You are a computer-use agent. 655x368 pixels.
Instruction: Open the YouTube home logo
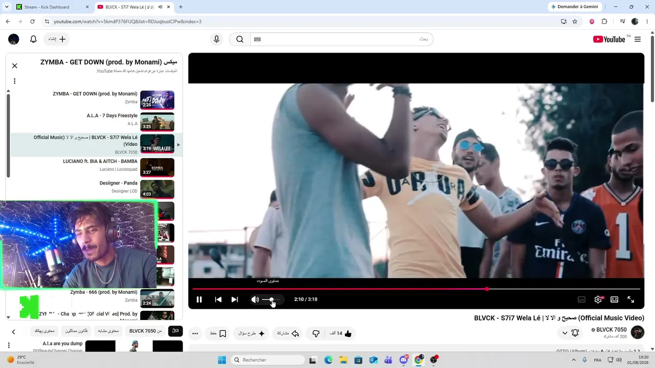(x=609, y=39)
